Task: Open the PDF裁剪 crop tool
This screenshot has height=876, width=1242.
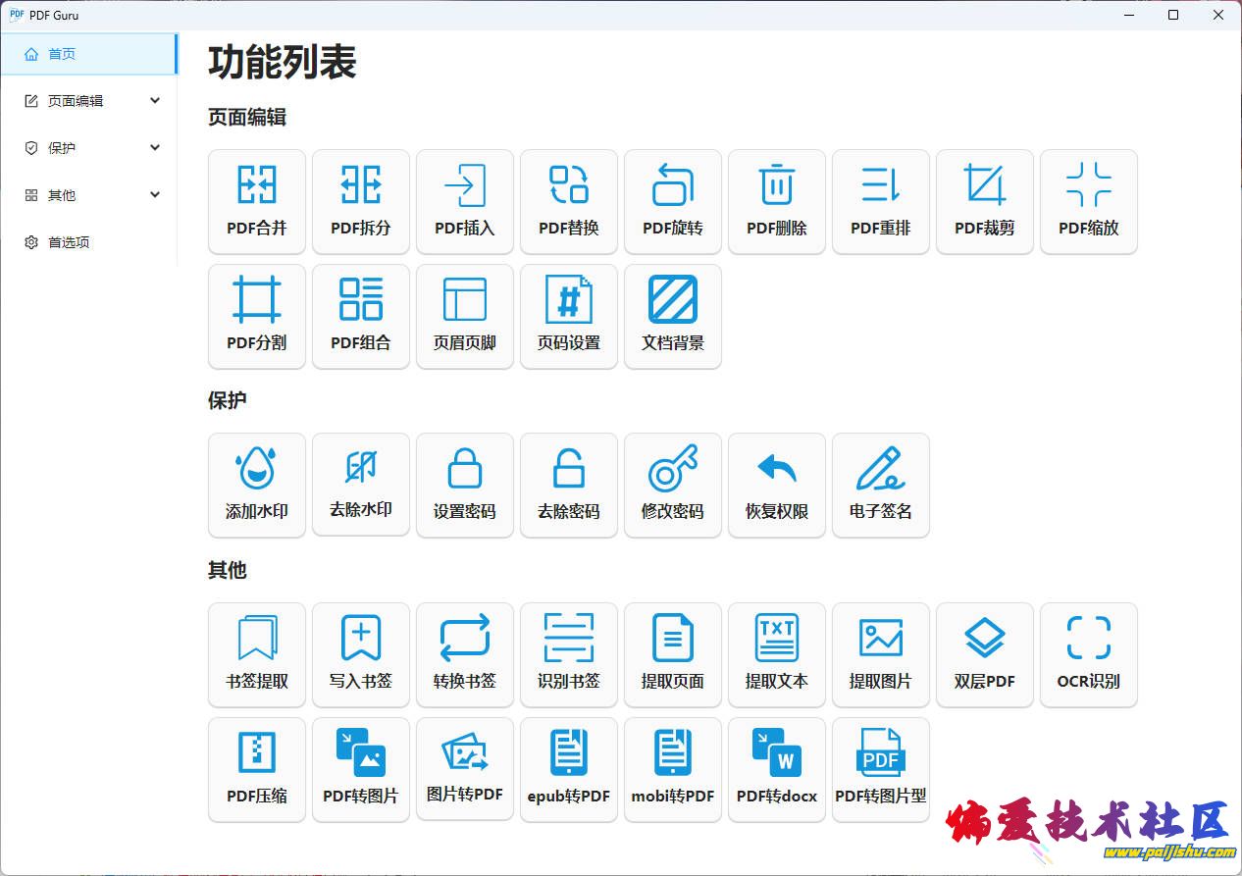Action: (985, 201)
